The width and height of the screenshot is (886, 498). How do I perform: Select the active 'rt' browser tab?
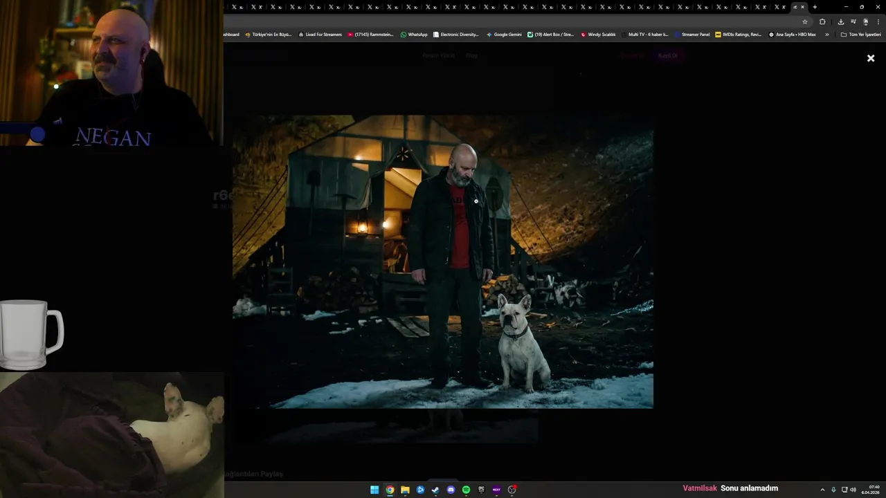796,7
